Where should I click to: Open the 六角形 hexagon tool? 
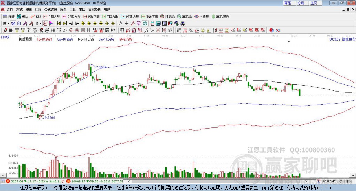point(202,17)
